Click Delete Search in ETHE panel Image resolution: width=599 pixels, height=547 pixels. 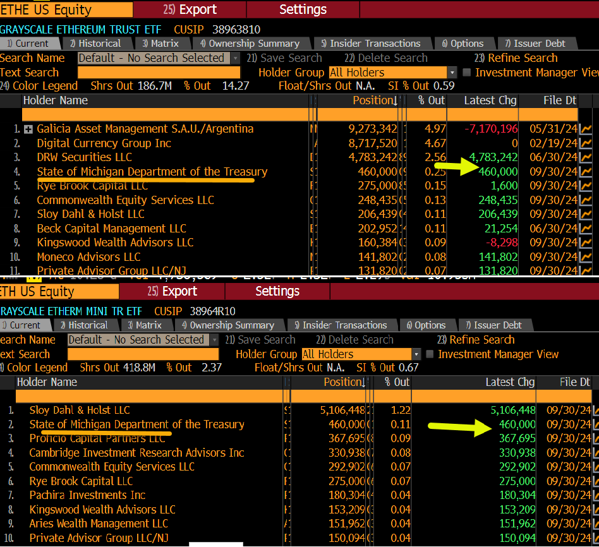(x=386, y=58)
